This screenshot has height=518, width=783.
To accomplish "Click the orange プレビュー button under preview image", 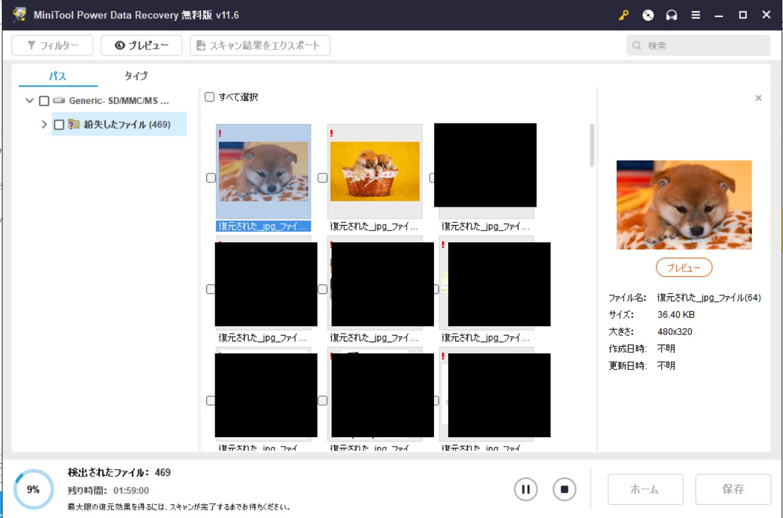I will pos(684,268).
